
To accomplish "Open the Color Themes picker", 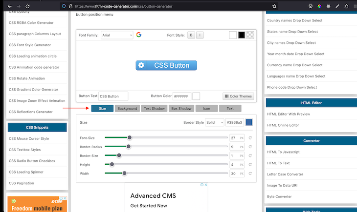I will coord(238,96).
